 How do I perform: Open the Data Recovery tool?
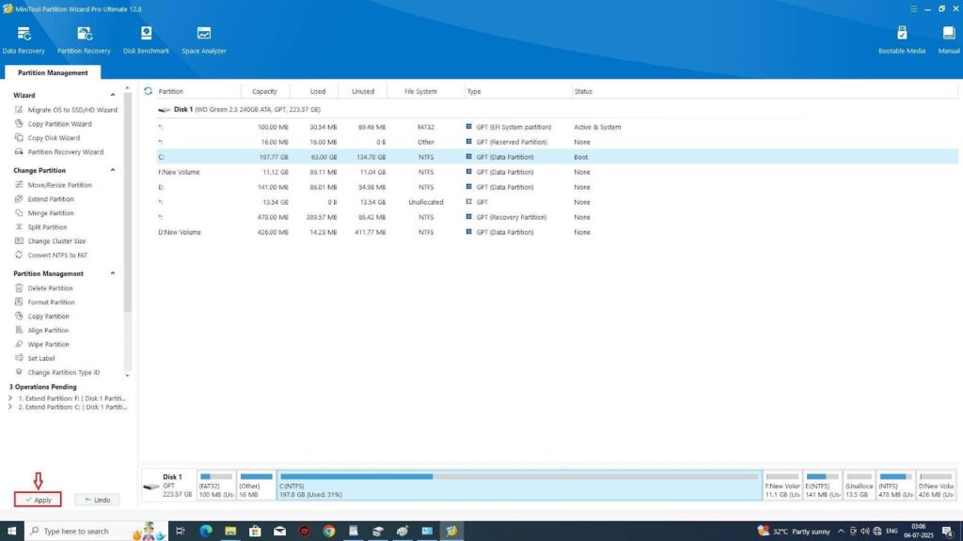(23, 39)
